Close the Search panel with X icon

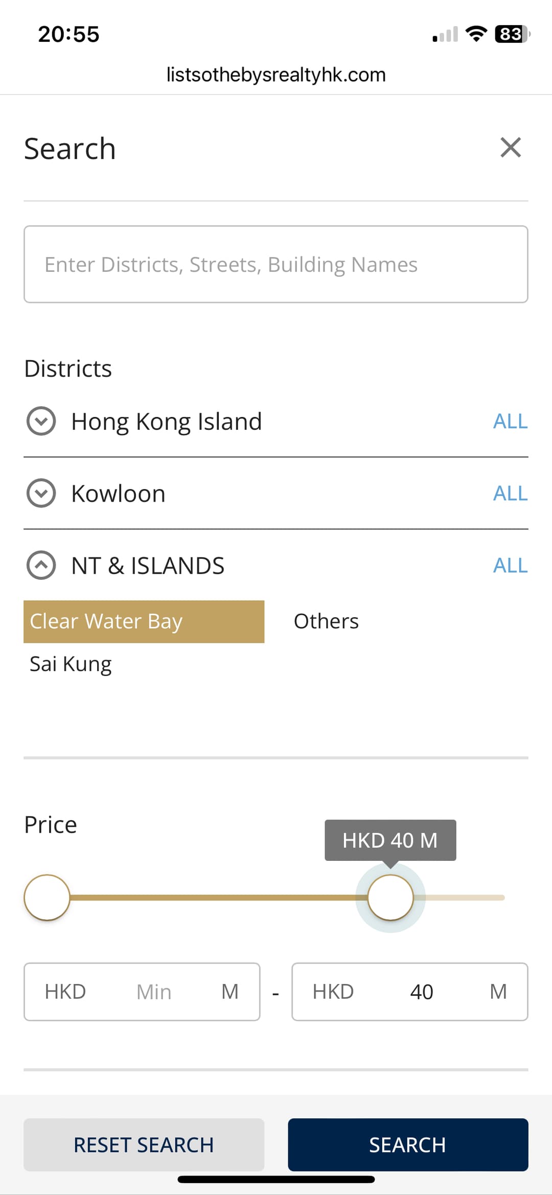click(510, 148)
